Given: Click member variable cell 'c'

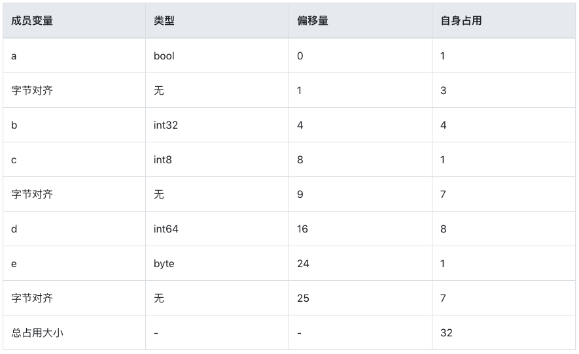Looking at the screenshot, I should (x=14, y=160).
